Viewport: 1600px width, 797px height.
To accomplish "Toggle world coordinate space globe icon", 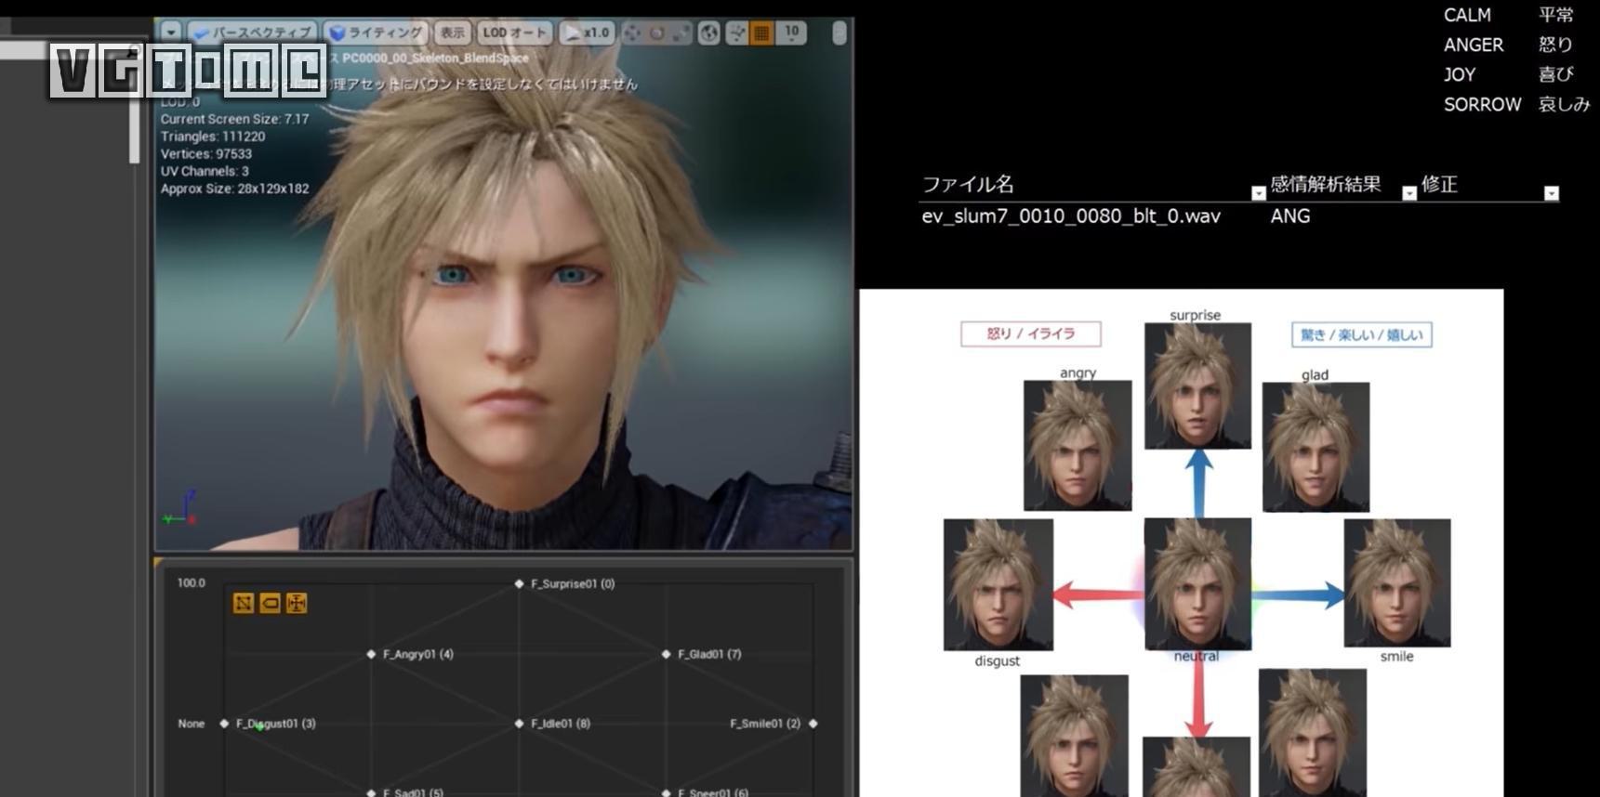I will tap(709, 33).
